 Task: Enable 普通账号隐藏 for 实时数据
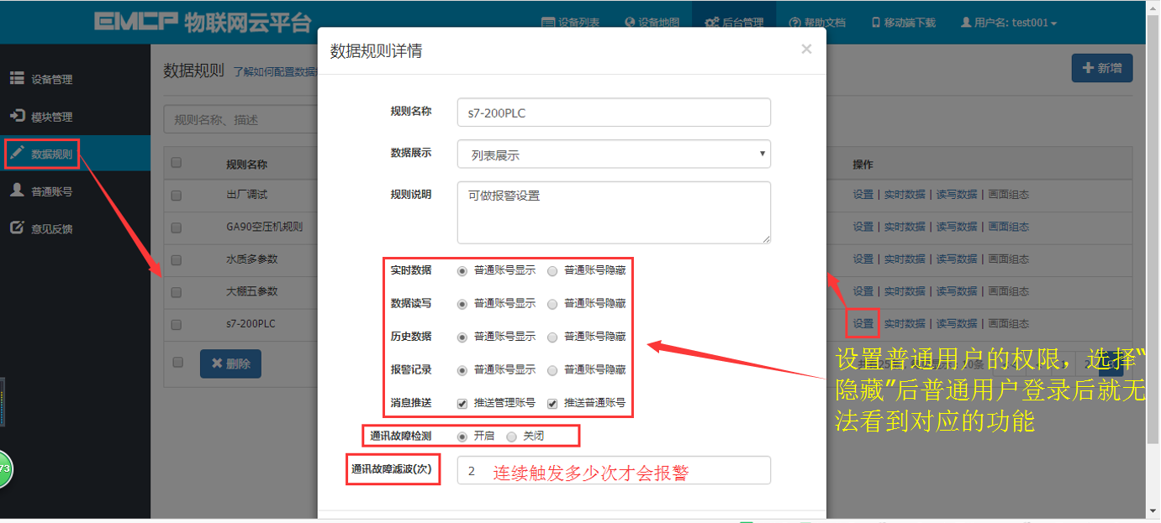(552, 271)
